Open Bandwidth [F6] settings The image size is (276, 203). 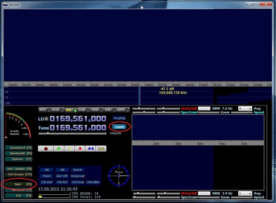pos(19,153)
